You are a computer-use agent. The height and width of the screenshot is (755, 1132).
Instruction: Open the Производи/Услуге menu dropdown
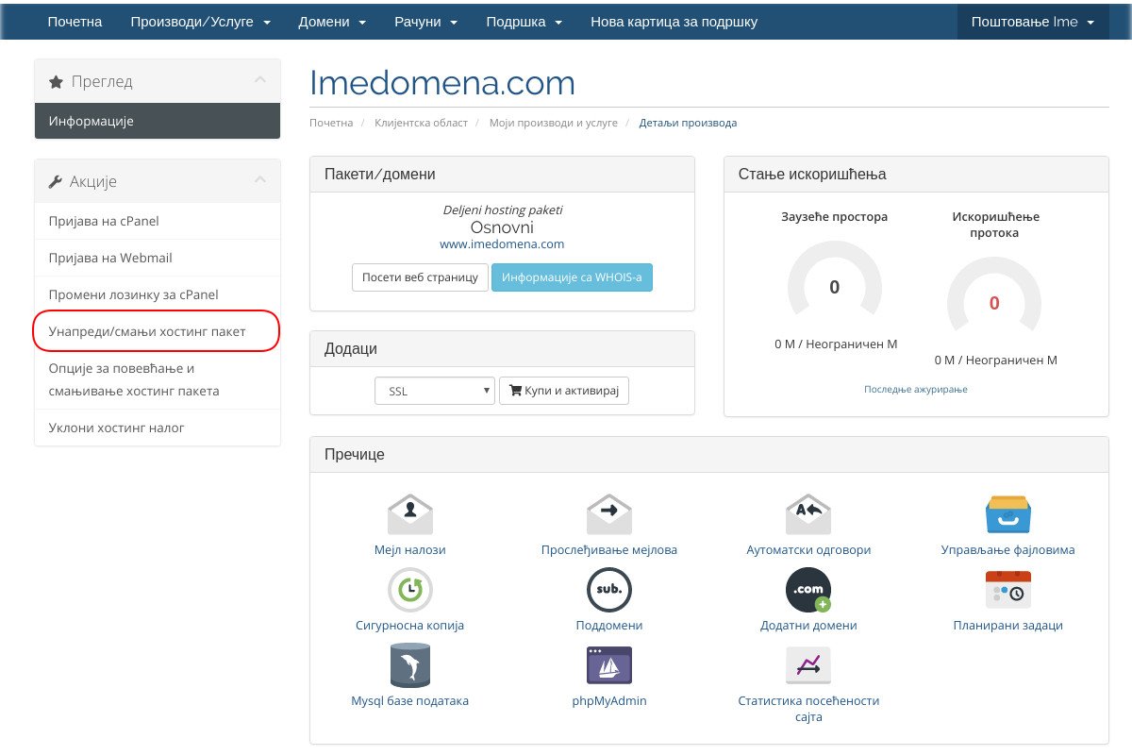201,21
